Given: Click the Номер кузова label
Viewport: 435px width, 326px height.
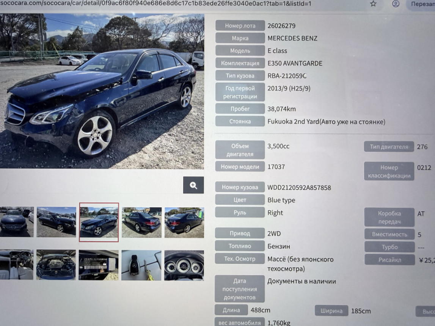Looking at the screenshot, I should (240, 187).
